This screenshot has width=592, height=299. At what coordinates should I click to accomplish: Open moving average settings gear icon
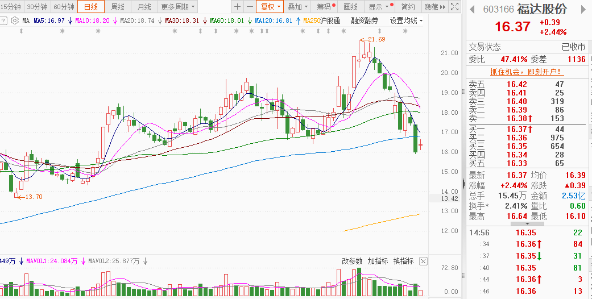coord(15,21)
